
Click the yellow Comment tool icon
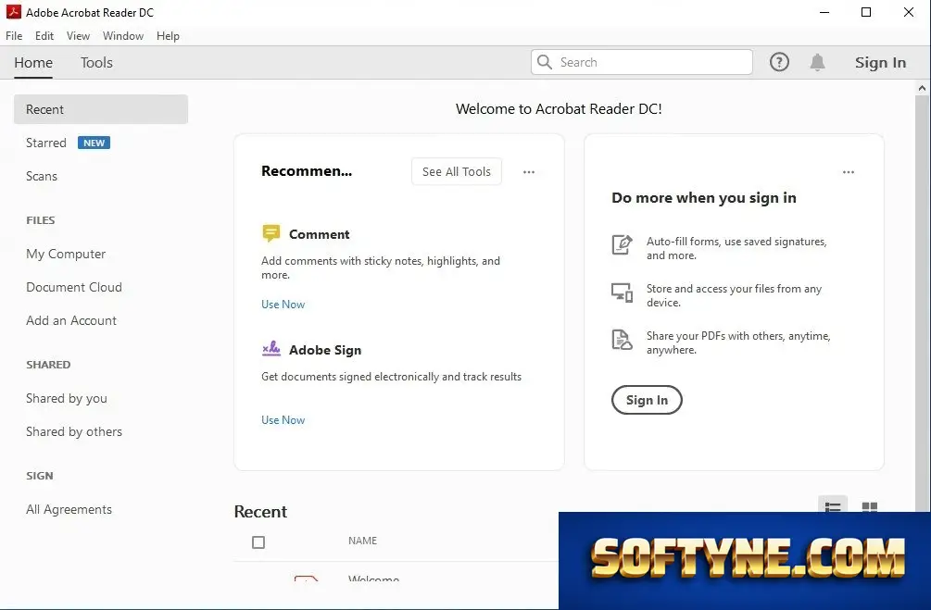(x=270, y=233)
